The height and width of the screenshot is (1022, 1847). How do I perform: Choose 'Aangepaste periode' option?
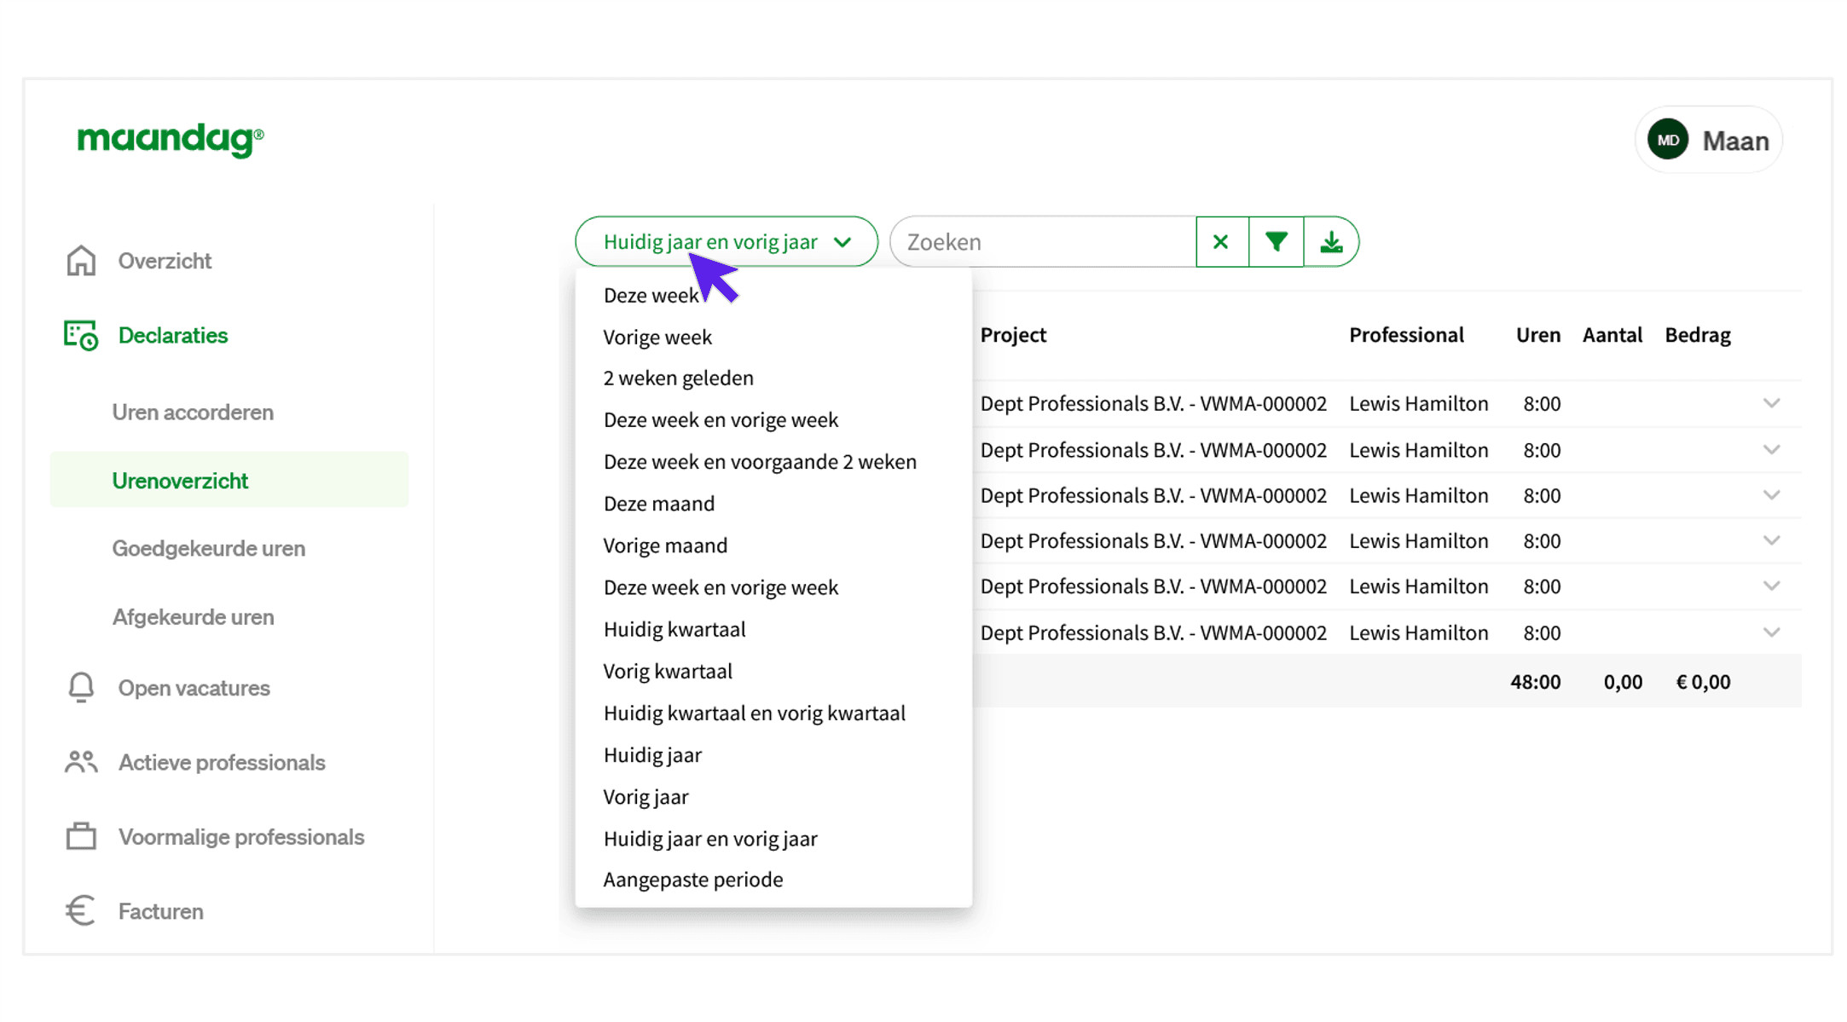coord(692,880)
